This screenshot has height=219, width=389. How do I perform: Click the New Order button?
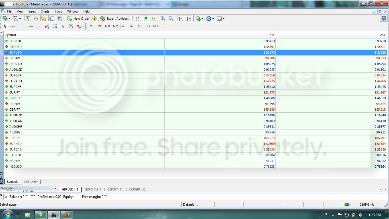click(79, 19)
